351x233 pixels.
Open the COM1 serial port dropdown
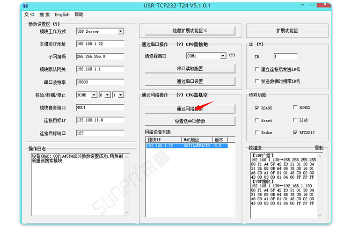point(223,56)
